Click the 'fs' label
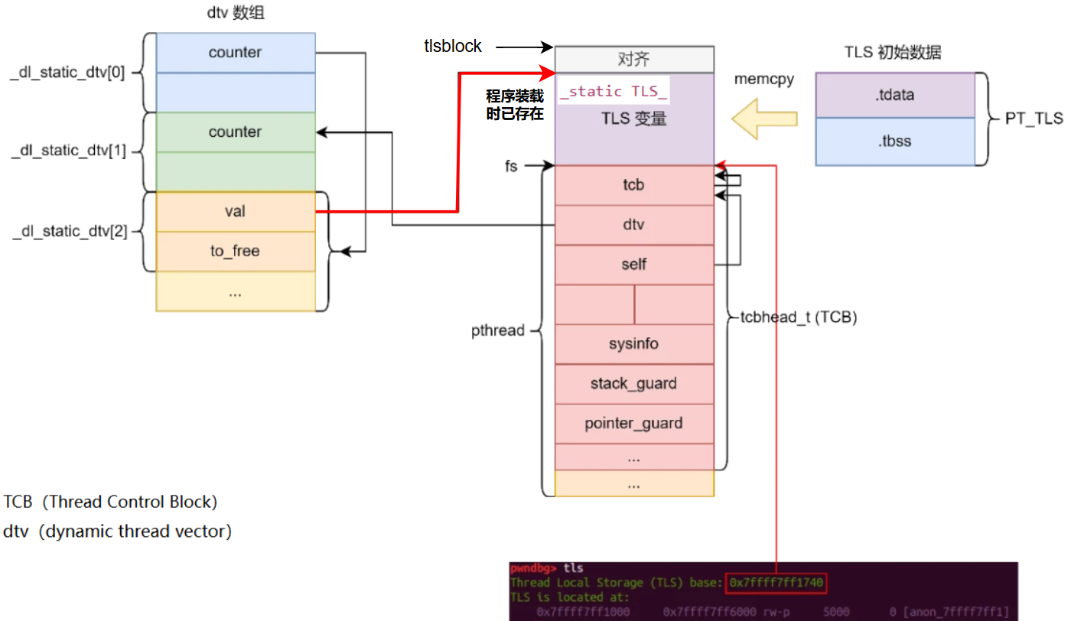Image resolution: width=1071 pixels, height=621 pixels. coord(510,165)
